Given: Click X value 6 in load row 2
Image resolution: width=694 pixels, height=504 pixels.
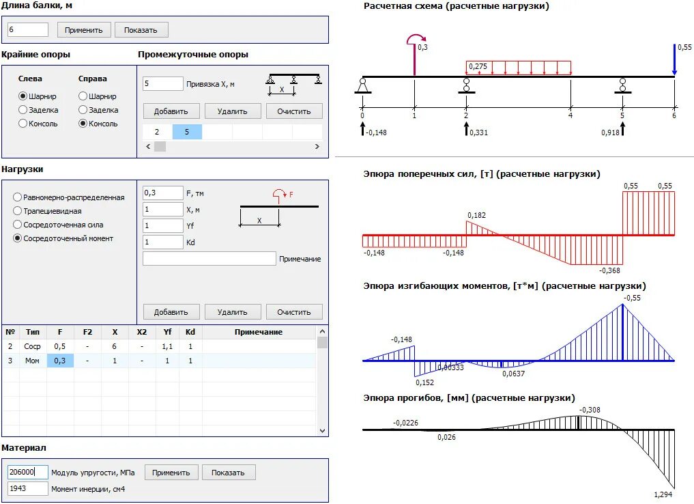Looking at the screenshot, I should point(115,346).
